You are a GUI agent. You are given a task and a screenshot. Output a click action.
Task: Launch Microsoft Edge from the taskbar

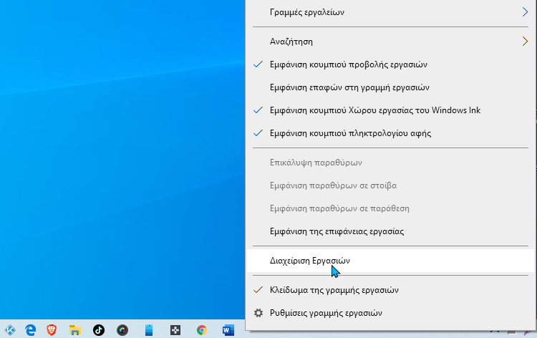tap(31, 330)
